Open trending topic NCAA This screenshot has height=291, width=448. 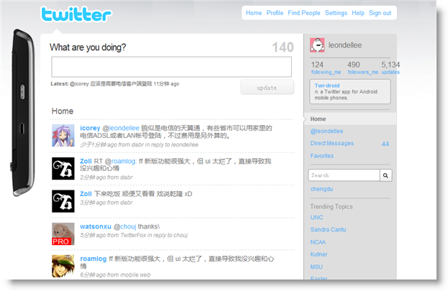318,242
